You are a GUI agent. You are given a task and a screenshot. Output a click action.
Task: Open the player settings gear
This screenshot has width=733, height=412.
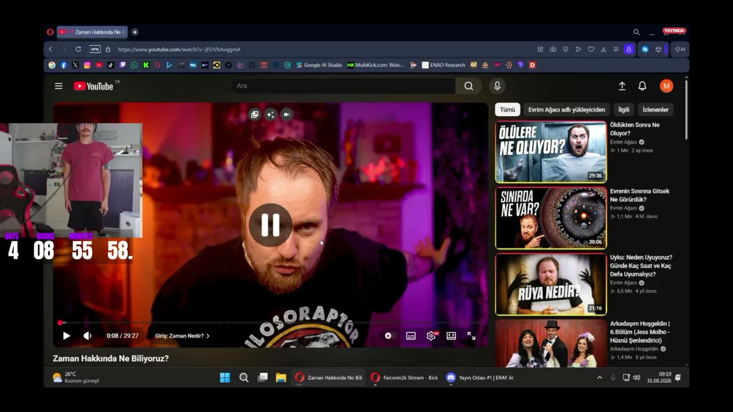(x=431, y=336)
